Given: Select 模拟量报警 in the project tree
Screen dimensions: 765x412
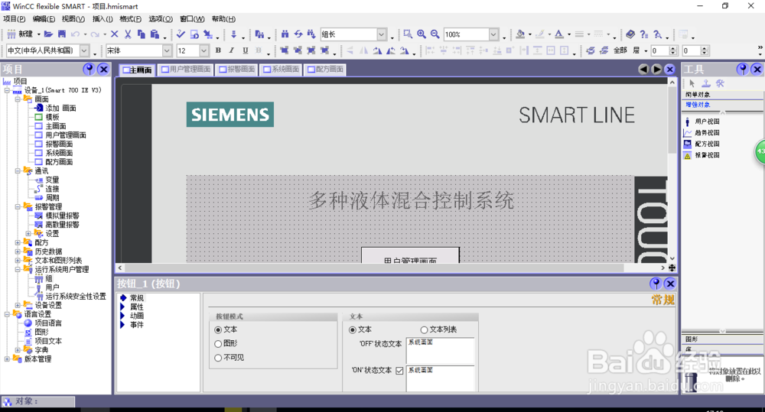Looking at the screenshot, I should (x=63, y=216).
